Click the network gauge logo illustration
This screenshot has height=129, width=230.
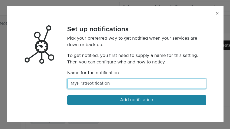click(39, 45)
